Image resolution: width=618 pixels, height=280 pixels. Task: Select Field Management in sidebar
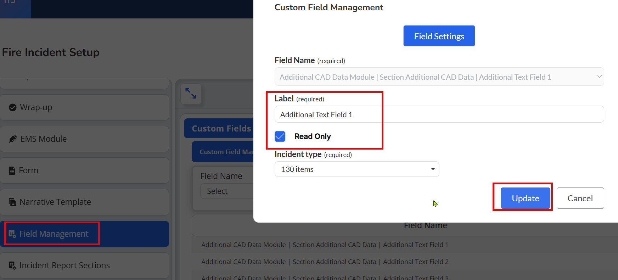(85, 234)
